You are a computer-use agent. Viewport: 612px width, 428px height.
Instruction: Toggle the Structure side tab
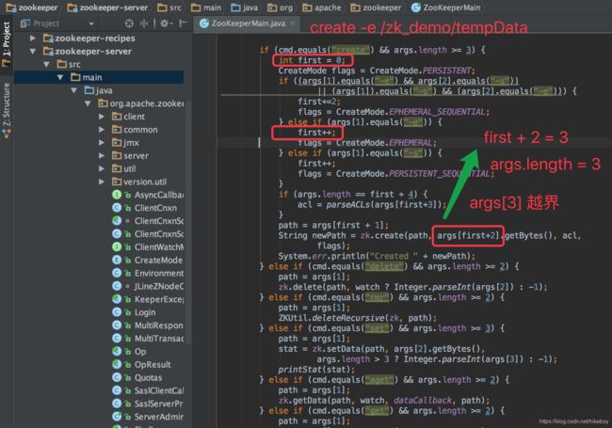[7, 111]
